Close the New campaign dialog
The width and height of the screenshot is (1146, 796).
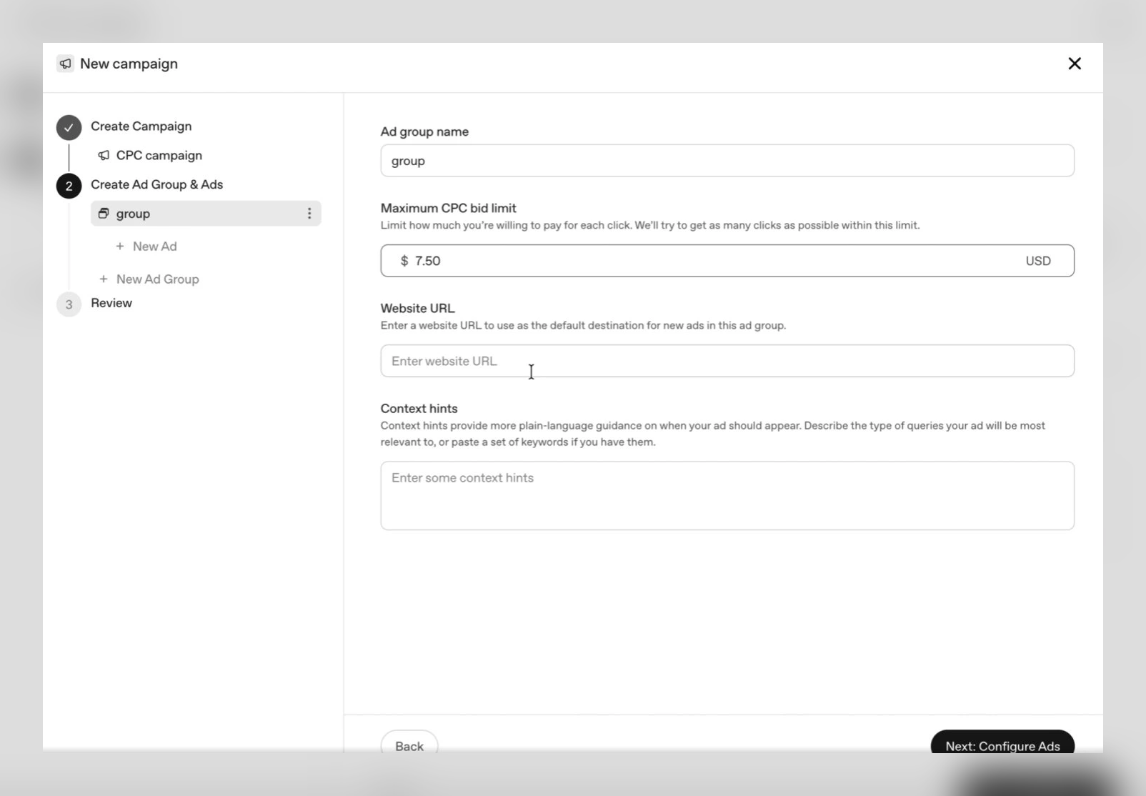point(1075,64)
